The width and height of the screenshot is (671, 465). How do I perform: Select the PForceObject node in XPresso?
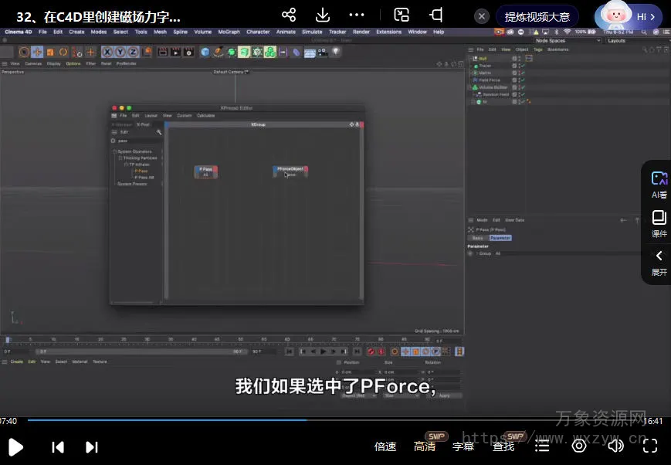pyautogui.click(x=290, y=168)
